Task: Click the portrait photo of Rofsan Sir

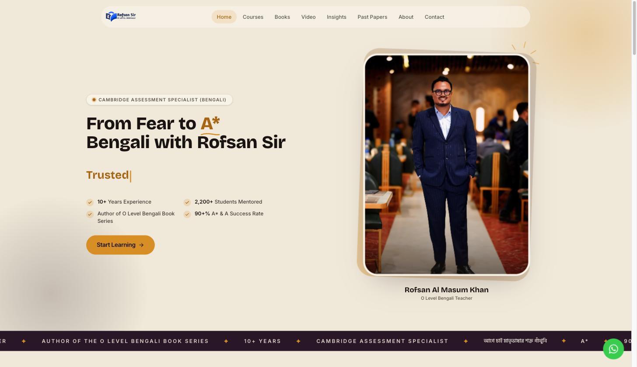Action: (x=447, y=164)
